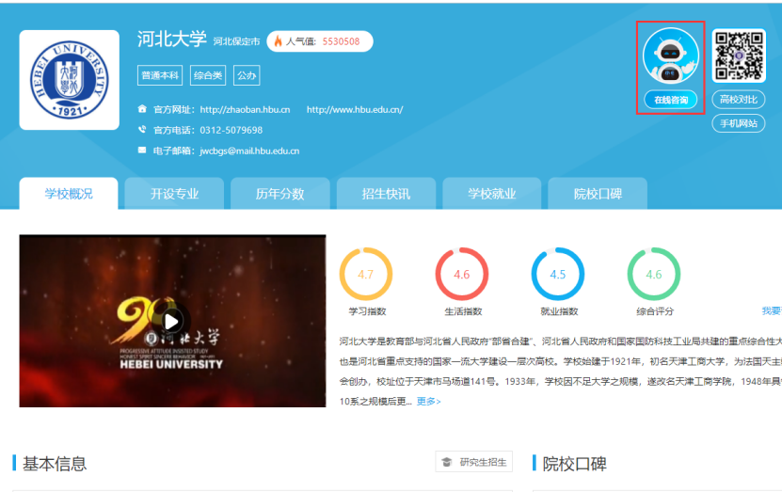Click the 普通本科 tag label

click(x=160, y=75)
